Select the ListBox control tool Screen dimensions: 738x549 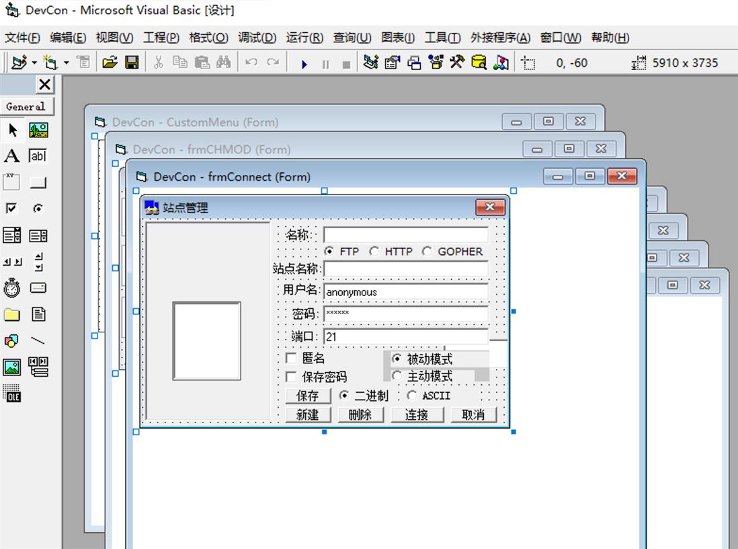coord(38,235)
